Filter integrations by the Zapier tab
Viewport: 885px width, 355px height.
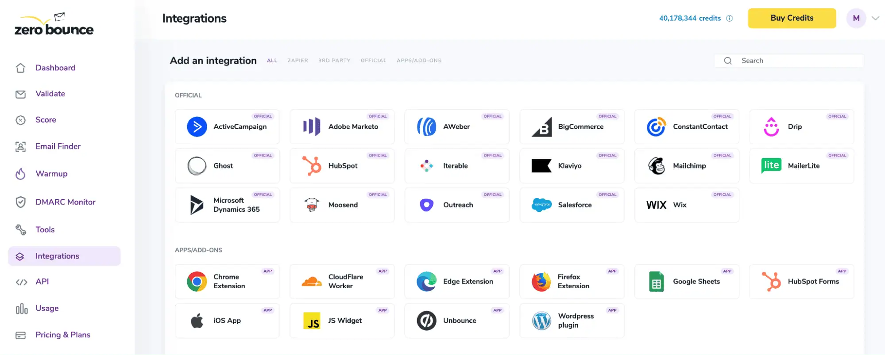click(298, 61)
